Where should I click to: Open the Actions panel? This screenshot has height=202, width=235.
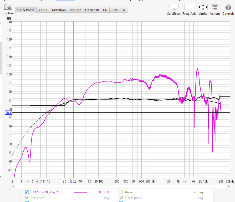pyautogui.click(x=215, y=7)
